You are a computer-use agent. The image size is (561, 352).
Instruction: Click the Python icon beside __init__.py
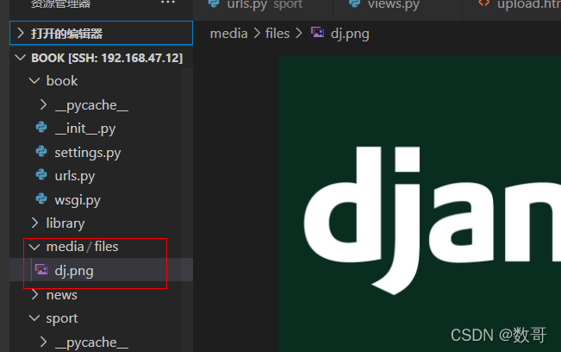[x=41, y=128]
